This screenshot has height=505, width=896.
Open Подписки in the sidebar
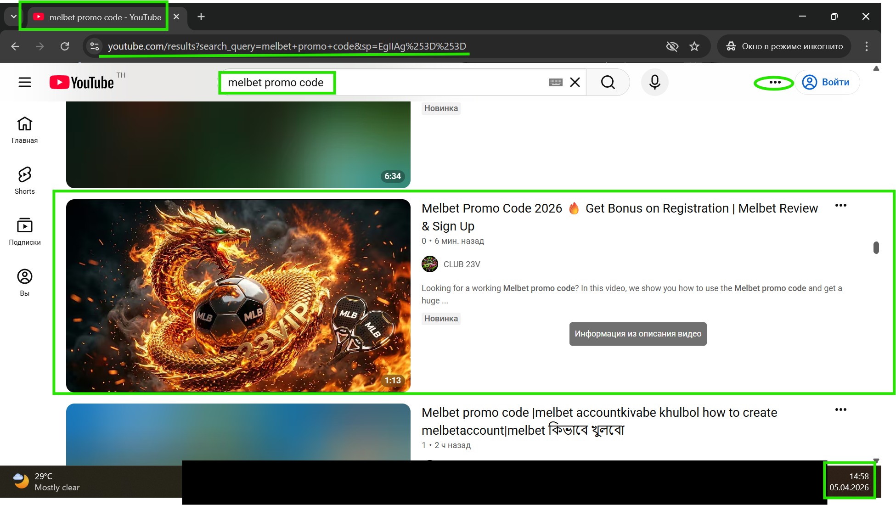point(25,231)
